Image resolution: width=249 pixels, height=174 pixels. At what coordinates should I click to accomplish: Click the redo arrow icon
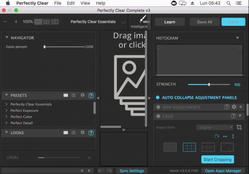[x=109, y=171]
